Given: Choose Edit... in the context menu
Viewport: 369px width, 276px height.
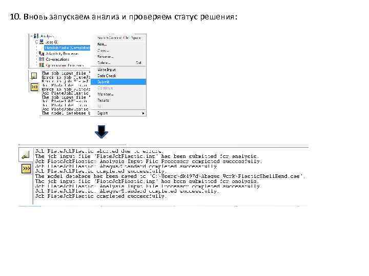Looking at the screenshot, I should tap(118, 44).
